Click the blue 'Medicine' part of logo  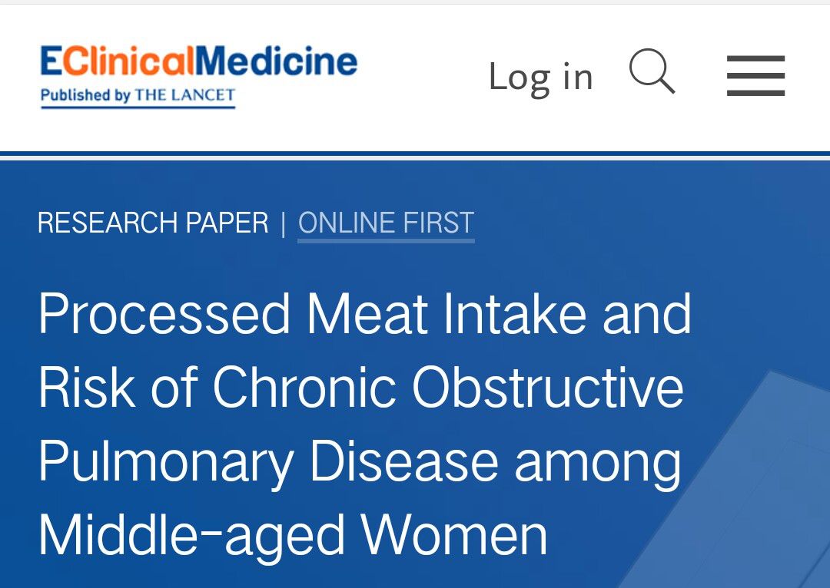click(x=276, y=61)
